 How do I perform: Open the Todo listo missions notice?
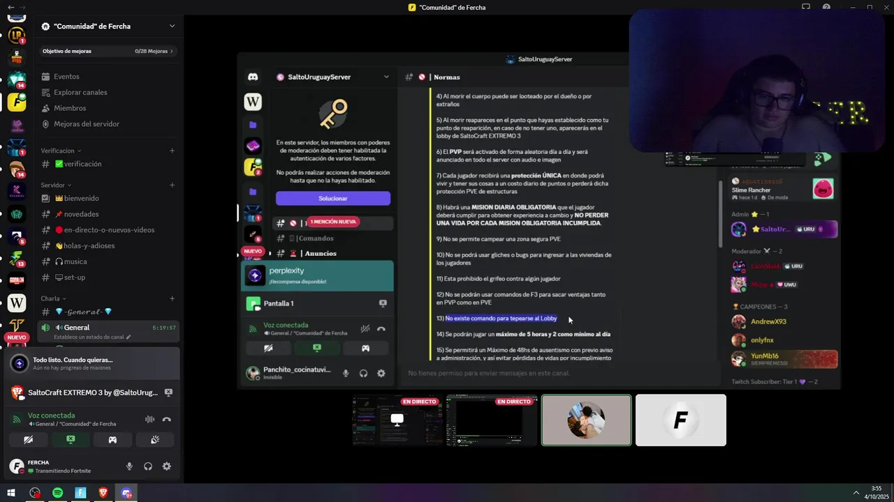click(x=92, y=363)
